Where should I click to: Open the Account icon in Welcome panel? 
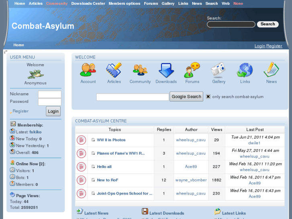click(88, 70)
